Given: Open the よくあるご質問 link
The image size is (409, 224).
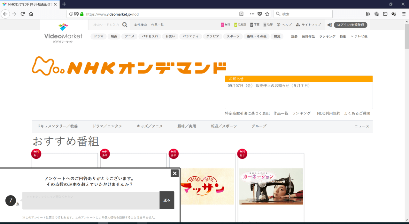Looking at the screenshot, I should 357,113.
